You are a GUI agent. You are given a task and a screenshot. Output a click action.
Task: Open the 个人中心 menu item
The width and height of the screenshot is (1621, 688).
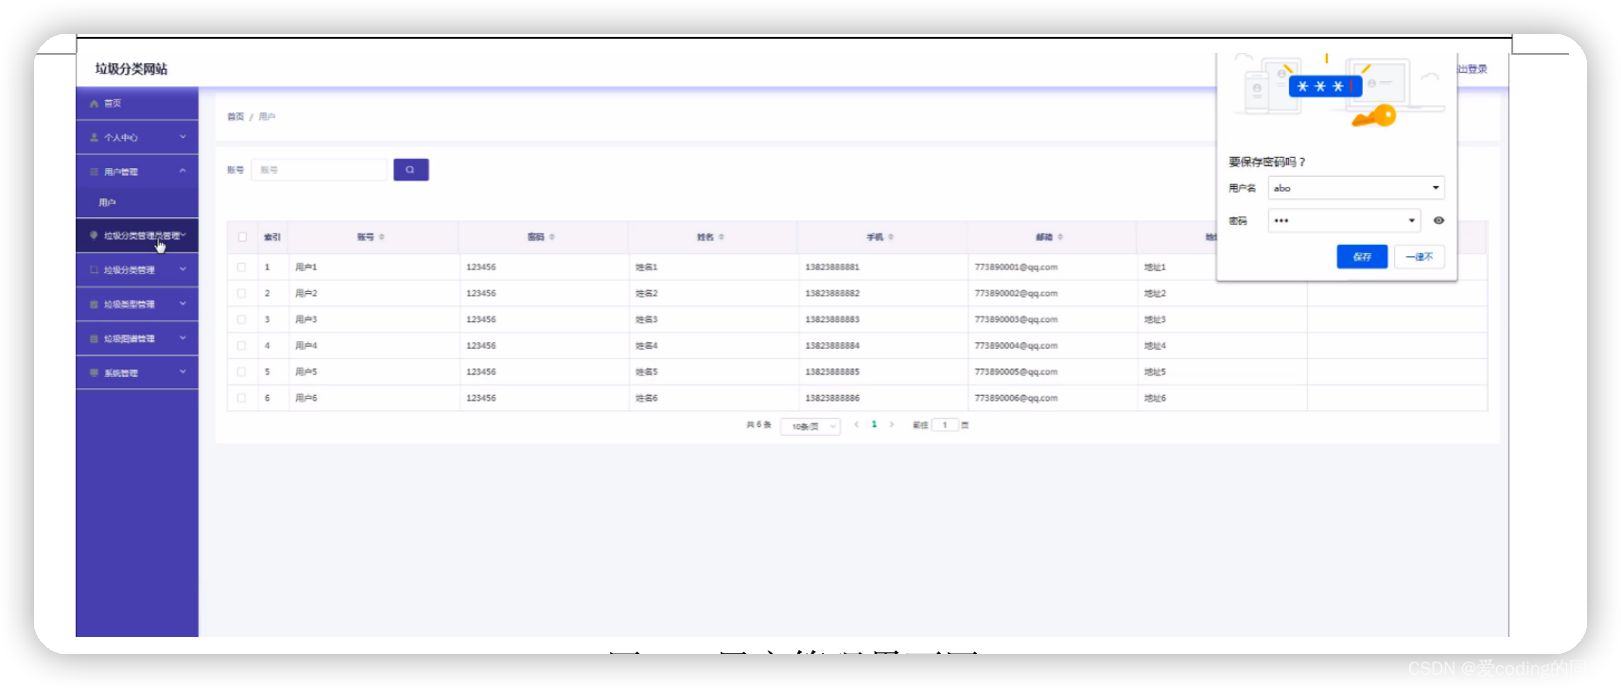[137, 138]
